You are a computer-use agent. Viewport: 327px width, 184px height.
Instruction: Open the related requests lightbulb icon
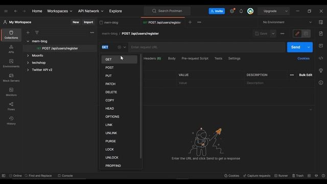pos(321,71)
